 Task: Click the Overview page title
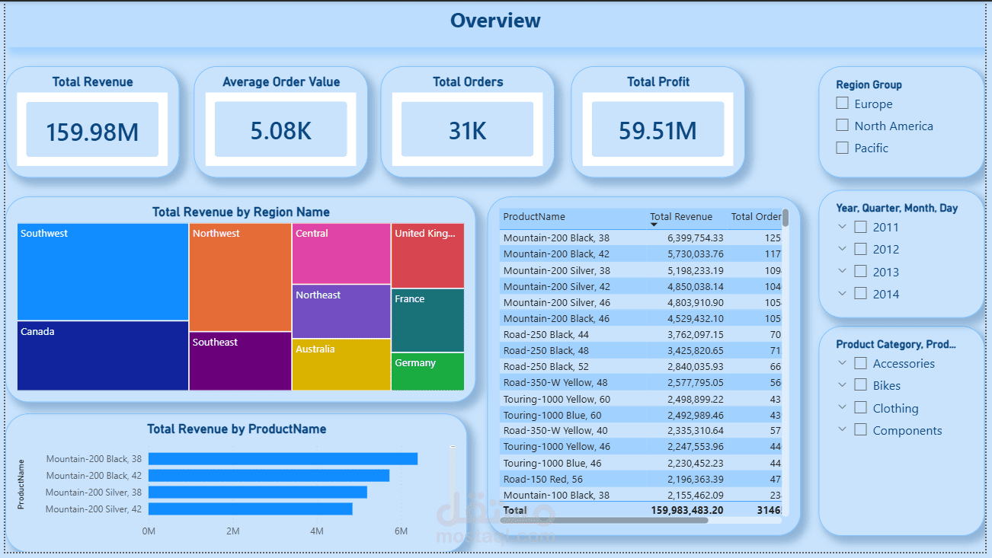[x=495, y=21]
